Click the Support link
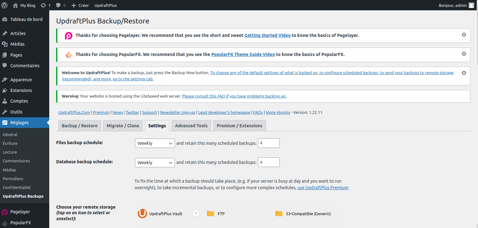 [x=149, y=113]
